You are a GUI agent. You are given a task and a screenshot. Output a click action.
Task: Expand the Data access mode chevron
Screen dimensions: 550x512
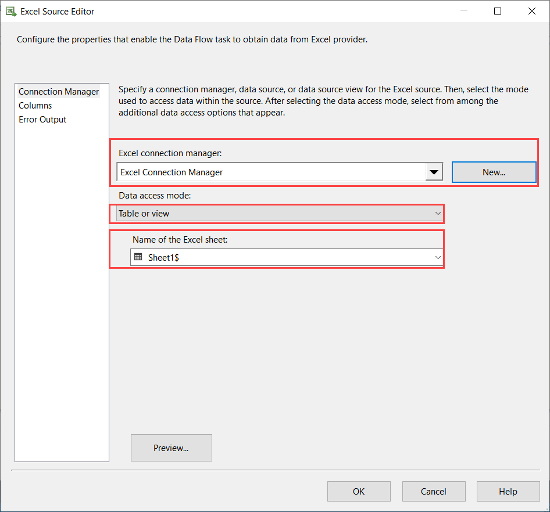pyautogui.click(x=438, y=214)
